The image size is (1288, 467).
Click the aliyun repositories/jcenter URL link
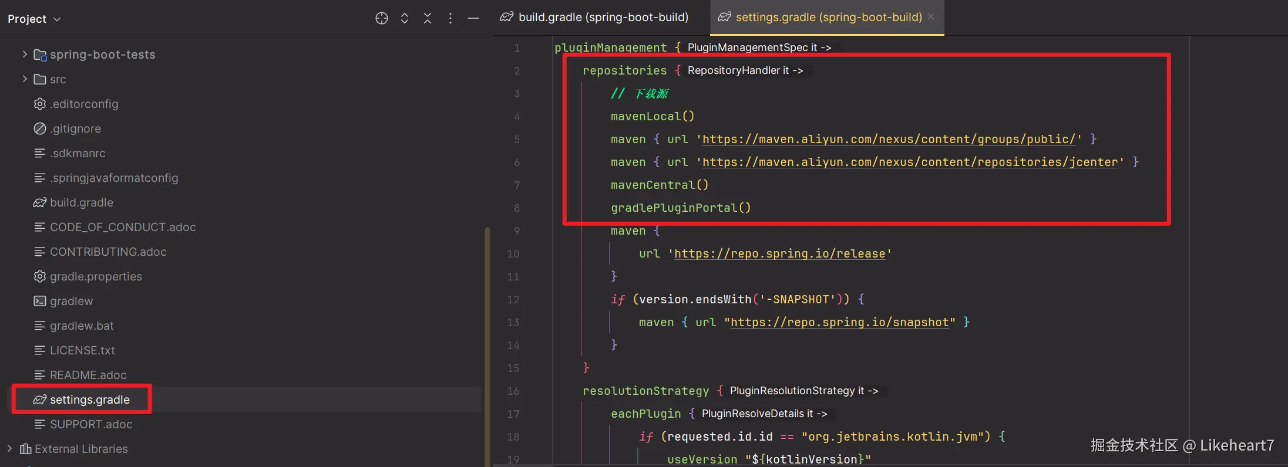click(910, 162)
